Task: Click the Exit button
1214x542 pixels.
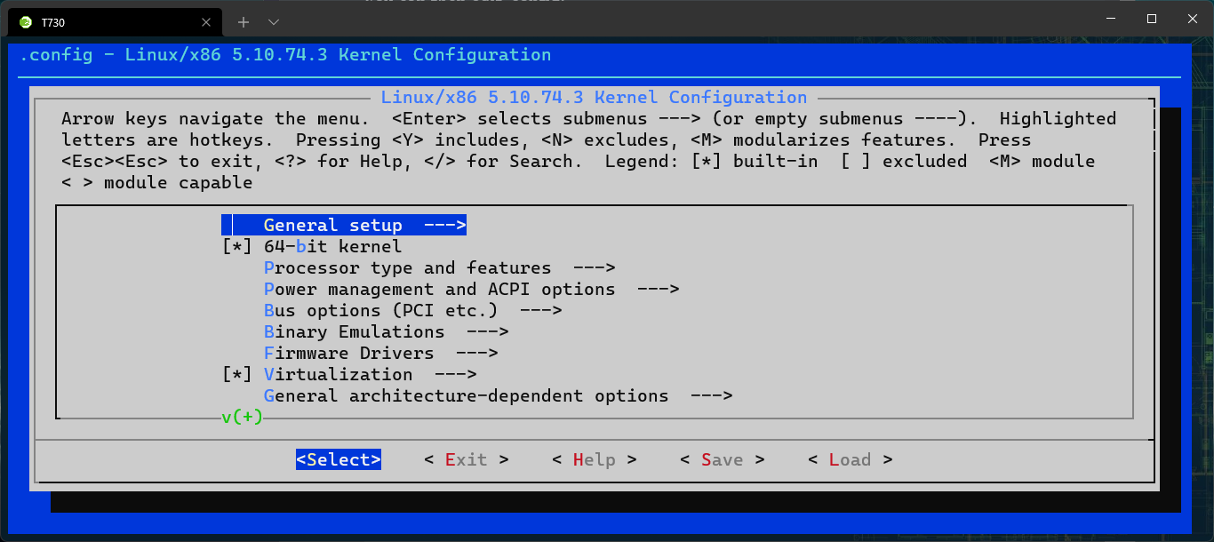Action: pyautogui.click(x=466, y=460)
